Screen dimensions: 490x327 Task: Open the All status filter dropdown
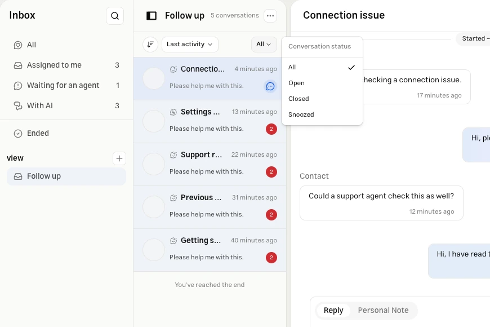(264, 45)
